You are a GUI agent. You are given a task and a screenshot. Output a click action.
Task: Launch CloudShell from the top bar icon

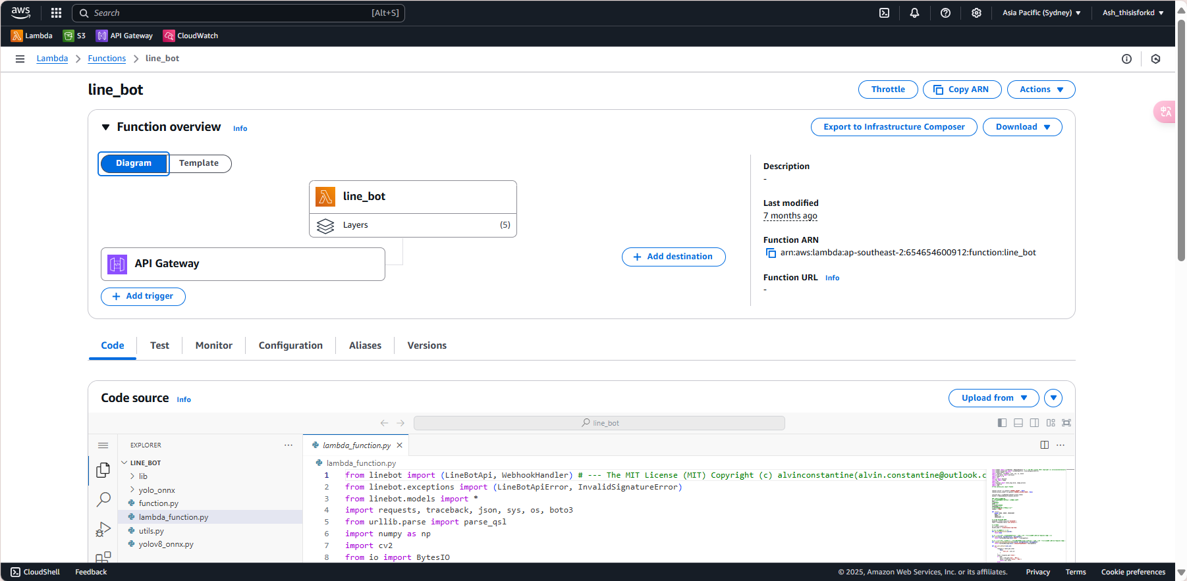[x=884, y=13]
